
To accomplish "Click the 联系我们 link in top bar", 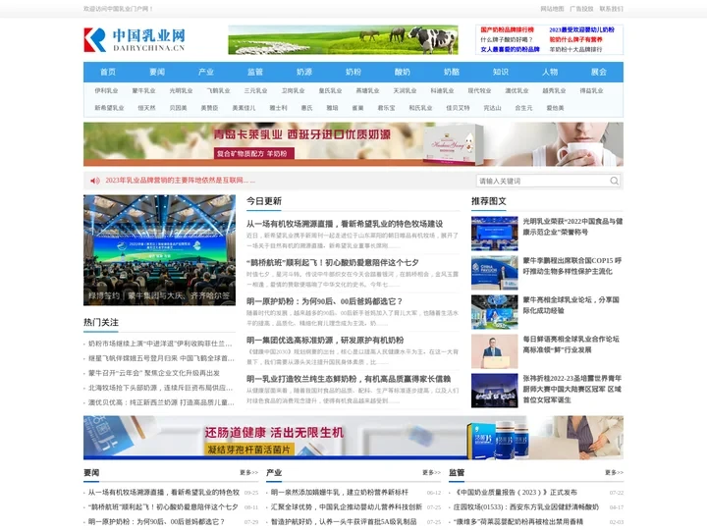I will click(x=611, y=9).
